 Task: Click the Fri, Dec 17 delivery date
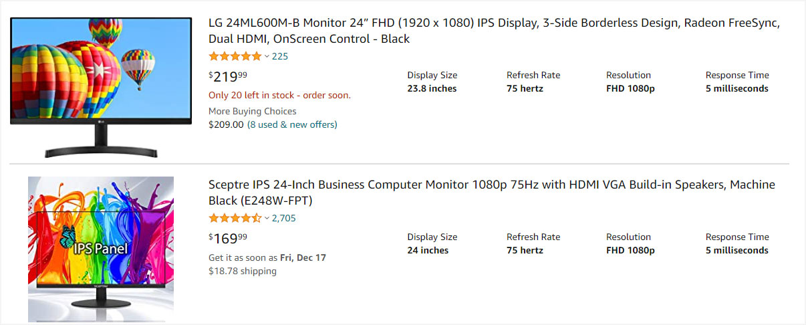click(x=303, y=257)
